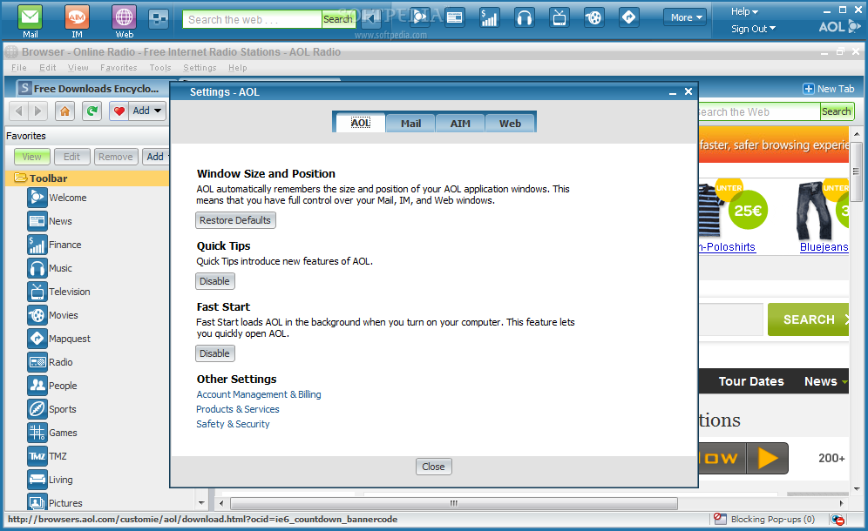Select Music in the Favorites list

[50, 268]
